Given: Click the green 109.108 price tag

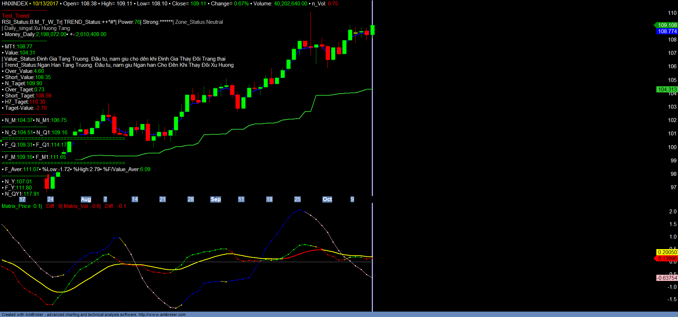Looking at the screenshot, I should pos(667,25).
